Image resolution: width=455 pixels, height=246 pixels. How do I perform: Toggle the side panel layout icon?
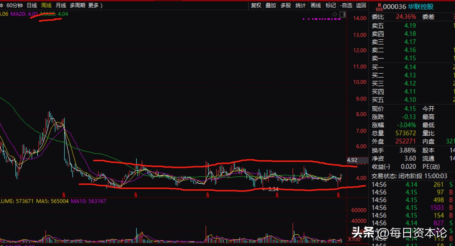[x=343, y=14]
